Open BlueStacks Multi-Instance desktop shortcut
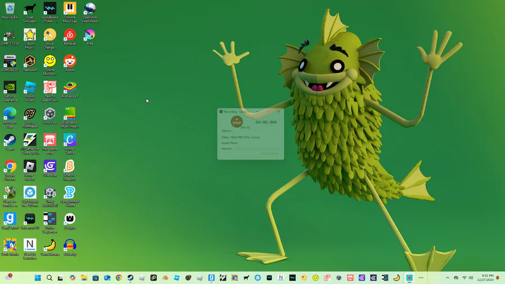 pos(70,118)
